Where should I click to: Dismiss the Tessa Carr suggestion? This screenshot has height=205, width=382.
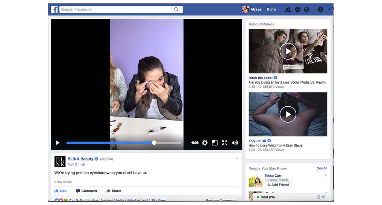[x=326, y=175]
